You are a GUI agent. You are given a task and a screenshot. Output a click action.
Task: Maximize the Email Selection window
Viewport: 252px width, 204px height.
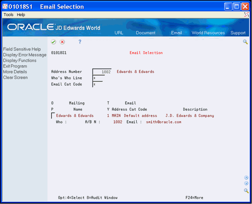pos(236,7)
